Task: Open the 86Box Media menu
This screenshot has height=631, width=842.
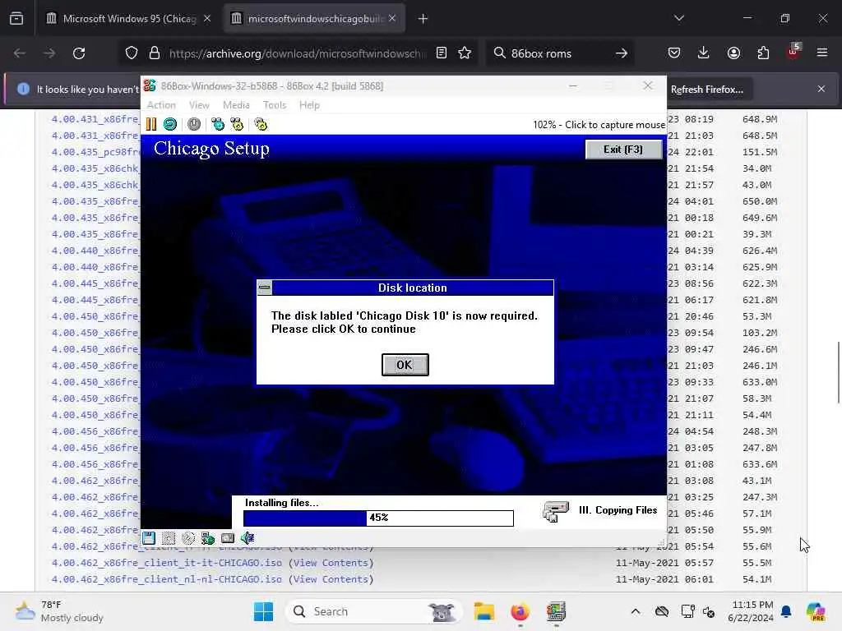Action: point(236,105)
